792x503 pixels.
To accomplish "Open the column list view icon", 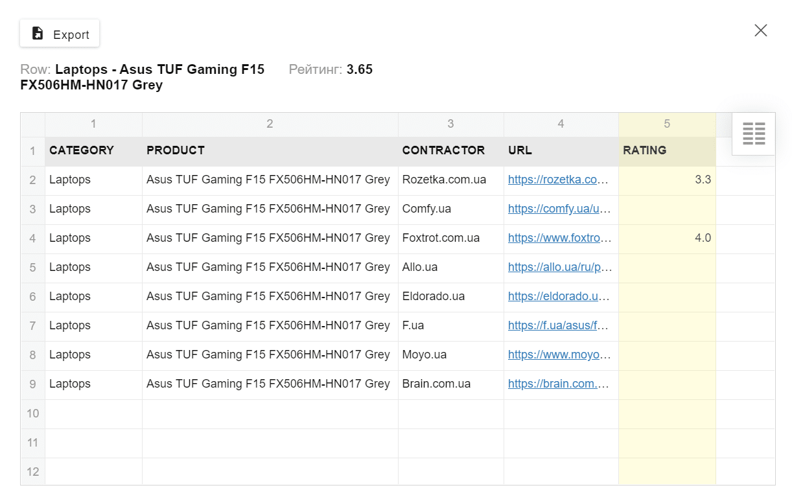I will pyautogui.click(x=753, y=134).
